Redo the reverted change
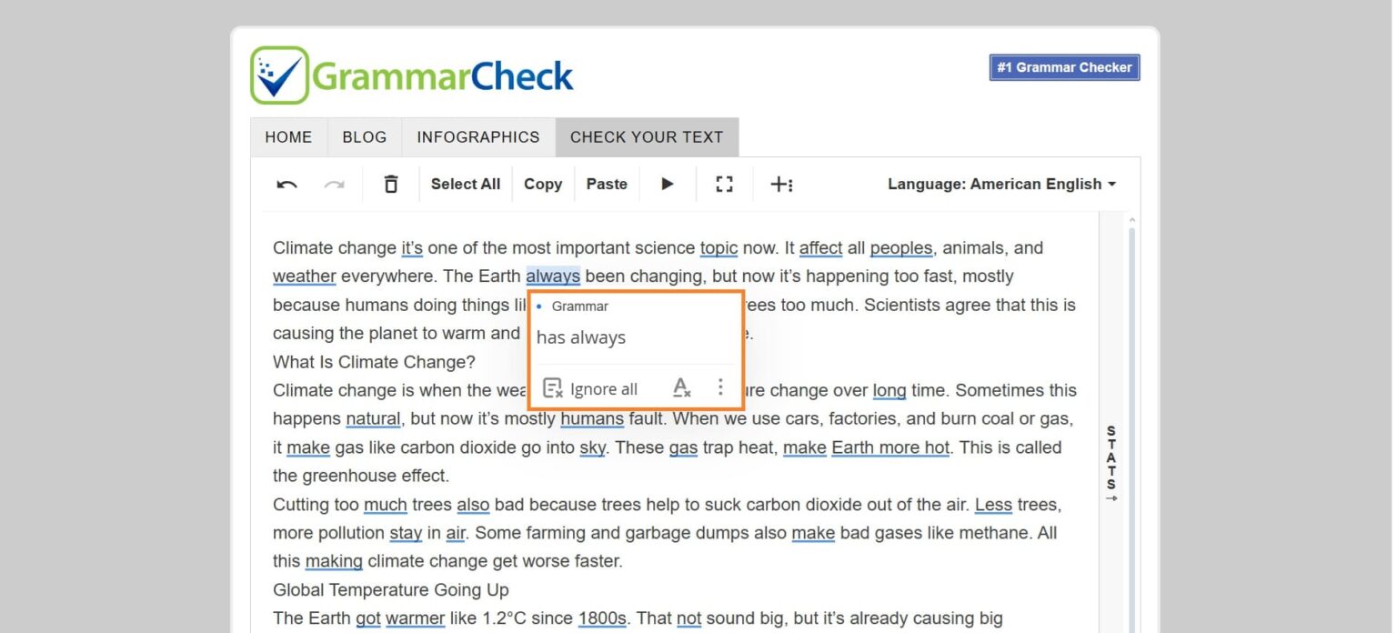This screenshot has height=633, width=1397. [x=335, y=184]
